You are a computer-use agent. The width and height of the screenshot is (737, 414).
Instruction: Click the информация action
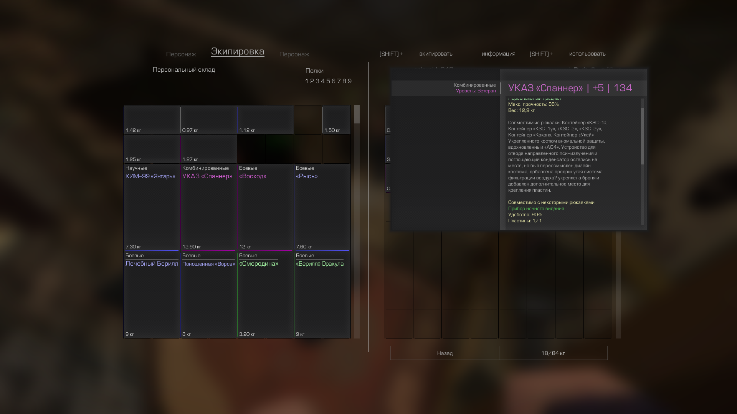498,54
